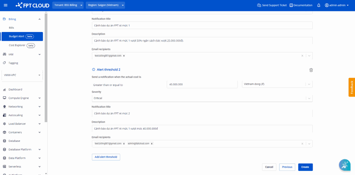This screenshot has width=355, height=175.
Task: Remove admin@fptcloud.com from threshold 2 recipients
Action: point(152,144)
